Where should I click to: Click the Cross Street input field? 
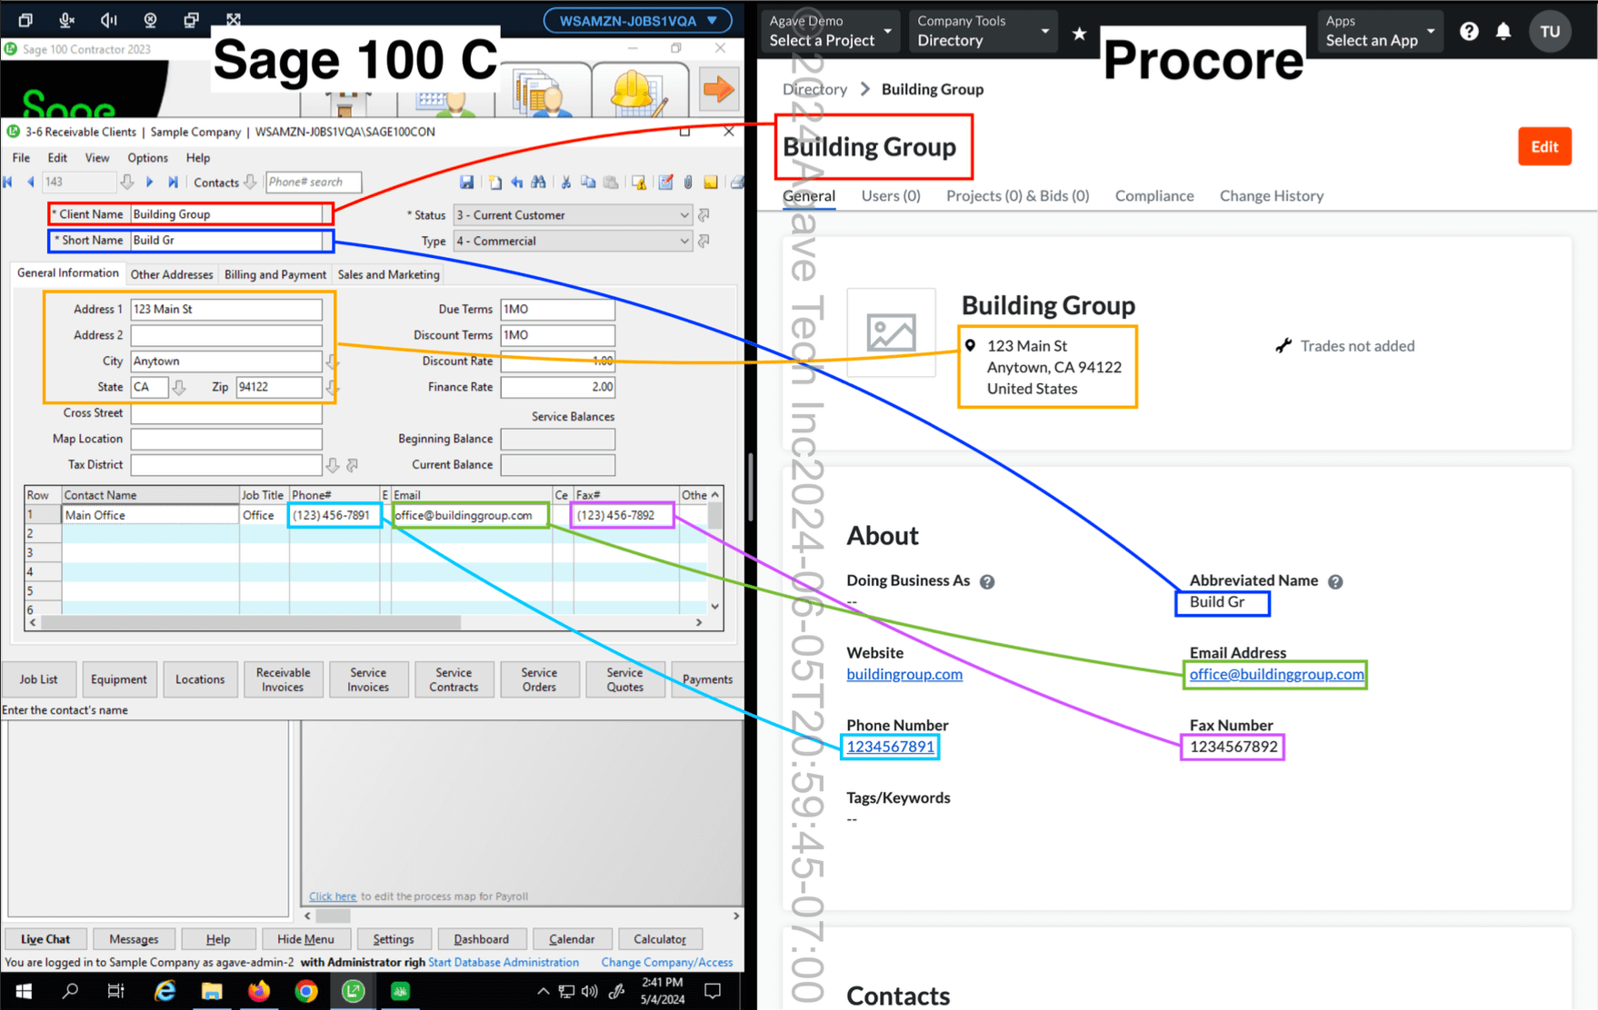226,413
